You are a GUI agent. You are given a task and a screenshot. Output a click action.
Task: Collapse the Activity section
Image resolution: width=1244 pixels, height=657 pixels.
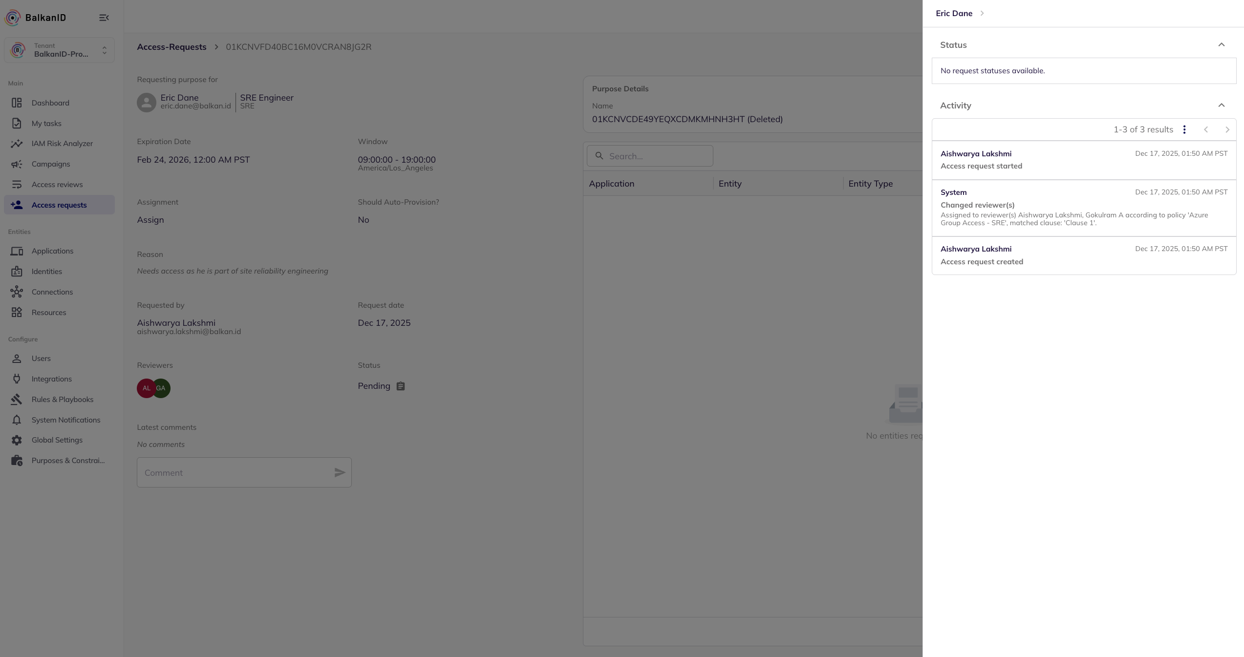(x=1221, y=106)
